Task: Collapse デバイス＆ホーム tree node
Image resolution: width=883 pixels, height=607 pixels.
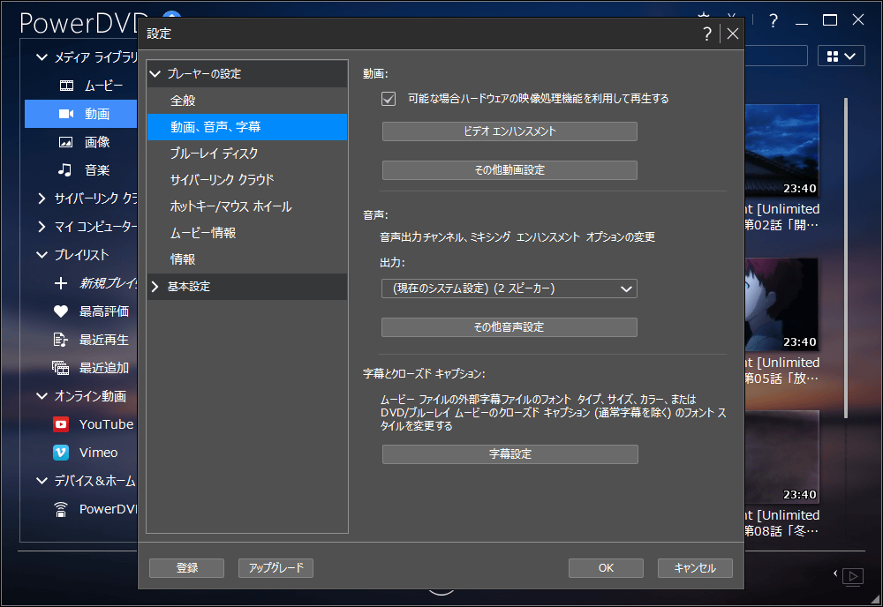Action: 42,481
